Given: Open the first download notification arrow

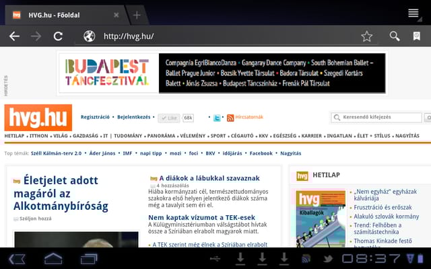Looking at the screenshot, I should pos(240,259).
